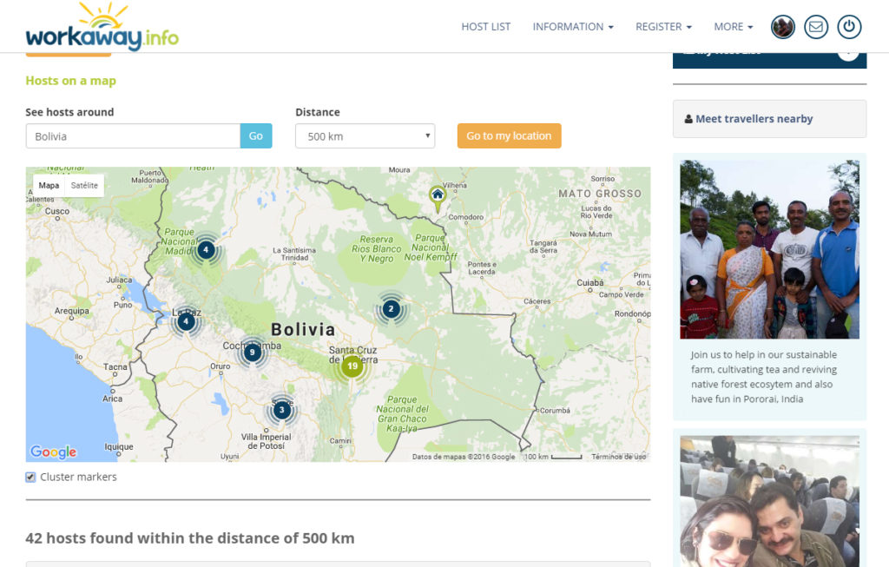The image size is (889, 567).
Task: Open the Distance 500 km dropdown
Action: point(365,136)
